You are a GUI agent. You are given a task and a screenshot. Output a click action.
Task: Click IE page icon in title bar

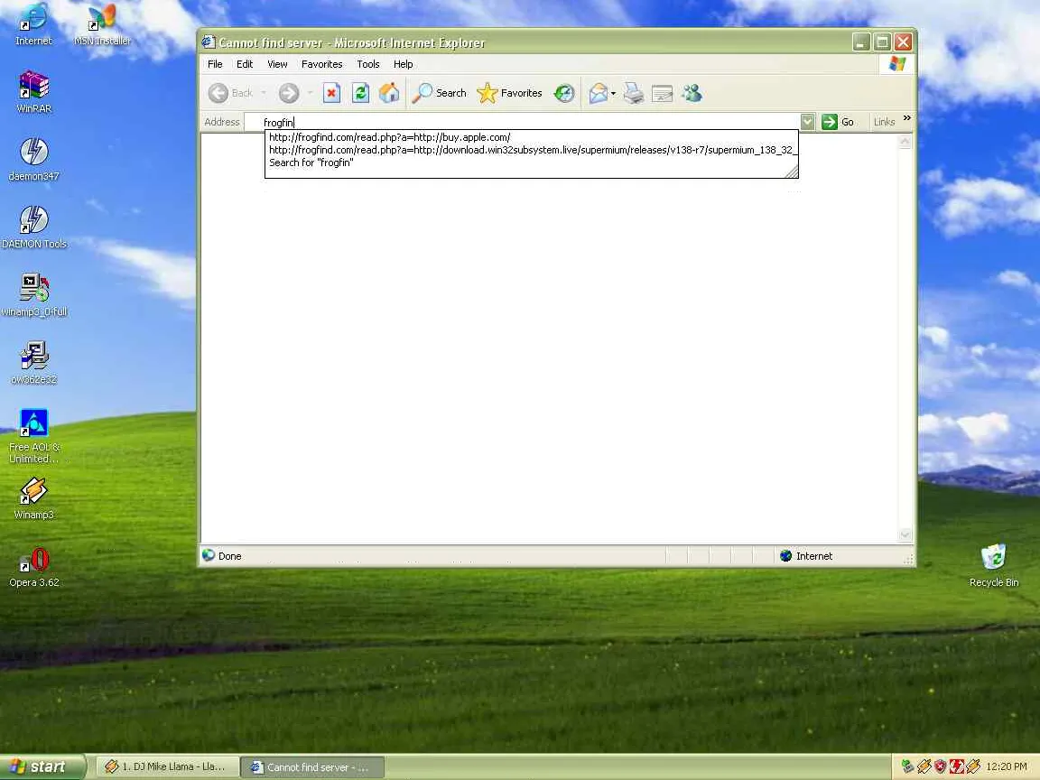[209, 42]
